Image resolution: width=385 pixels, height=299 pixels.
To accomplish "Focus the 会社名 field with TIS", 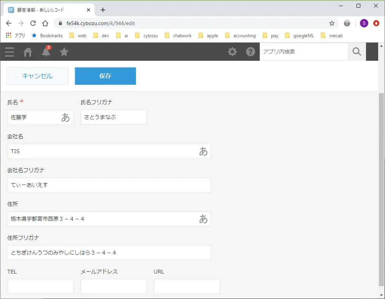I will click(109, 151).
